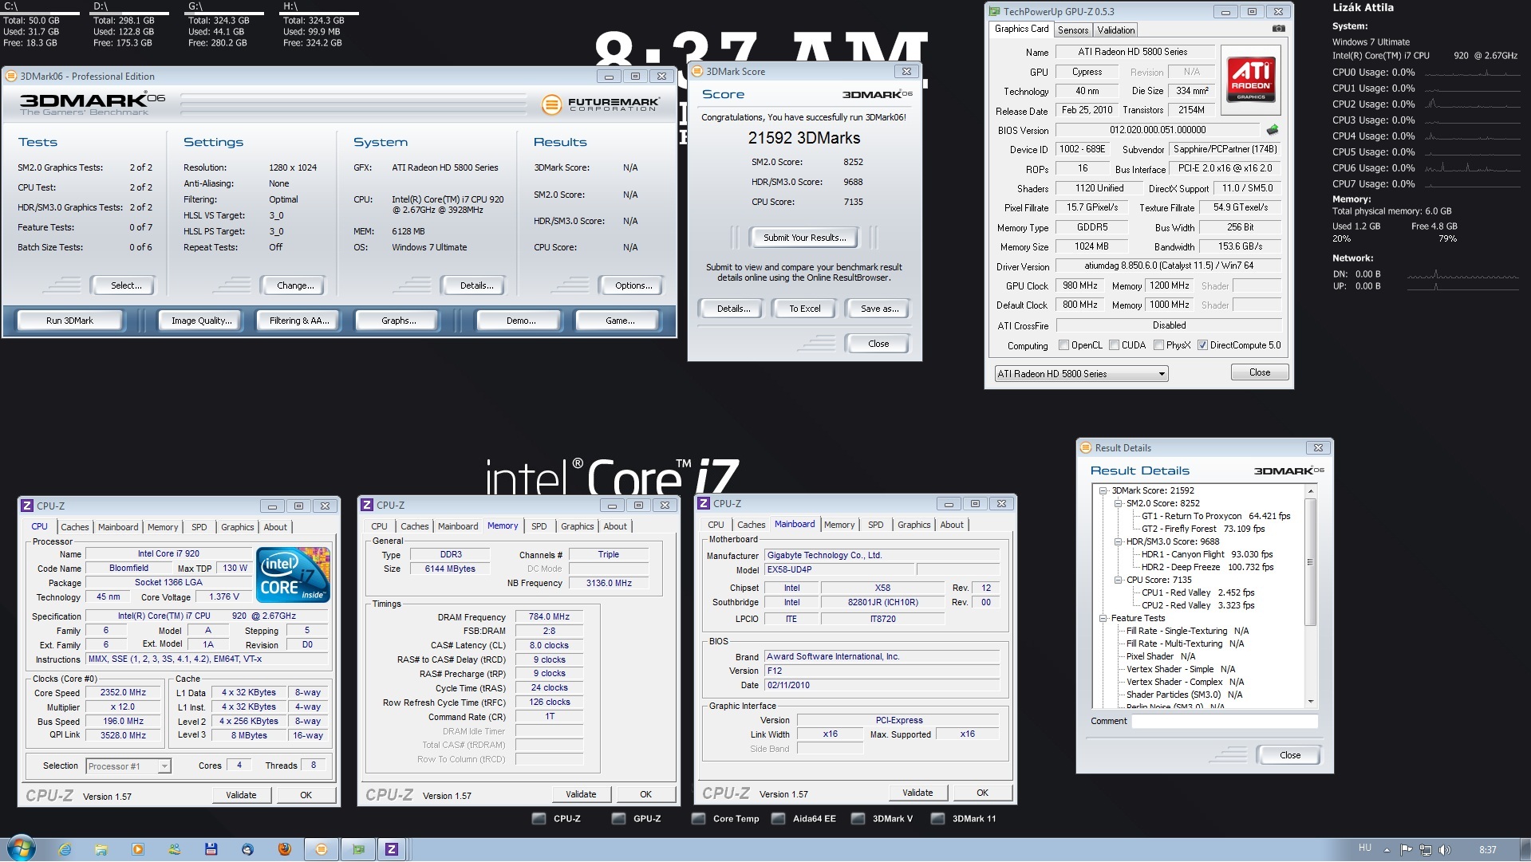This screenshot has height=862, width=1531.
Task: Click the Image Quality... button
Action: tap(201, 321)
